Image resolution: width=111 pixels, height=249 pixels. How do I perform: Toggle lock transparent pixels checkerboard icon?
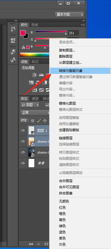[32, 121]
